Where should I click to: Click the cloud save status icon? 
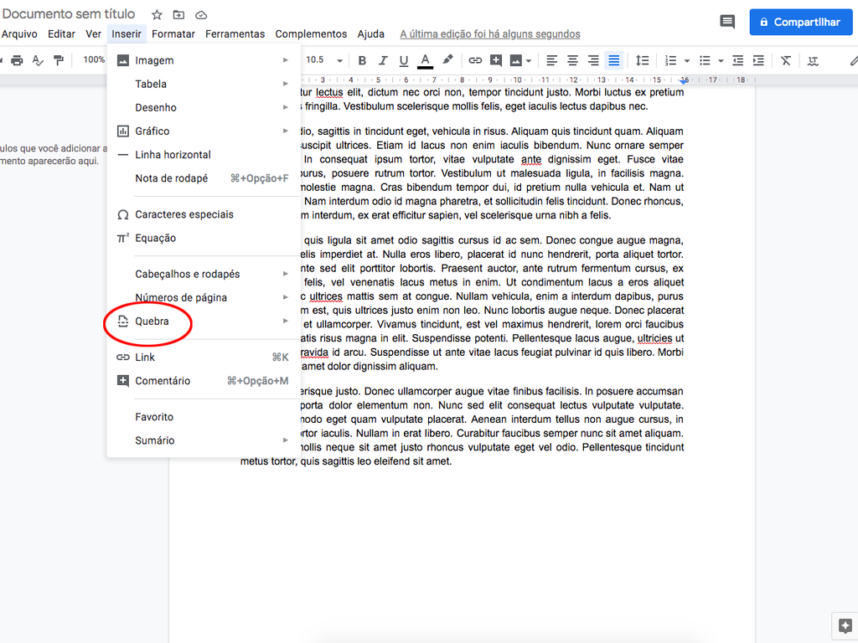pos(201,15)
